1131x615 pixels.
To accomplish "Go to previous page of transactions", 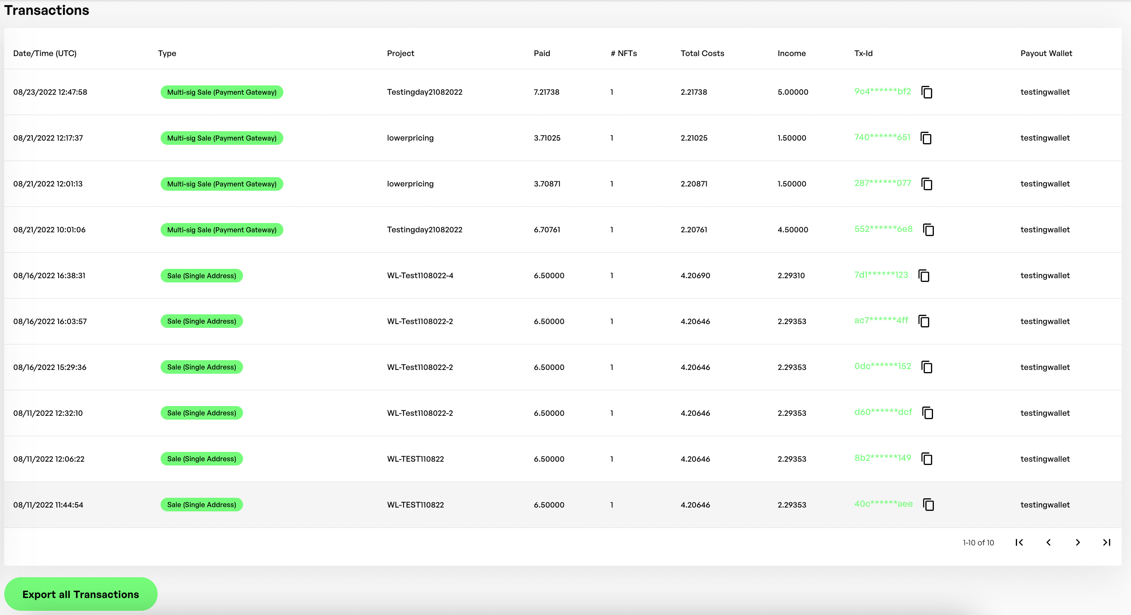I will [x=1049, y=542].
